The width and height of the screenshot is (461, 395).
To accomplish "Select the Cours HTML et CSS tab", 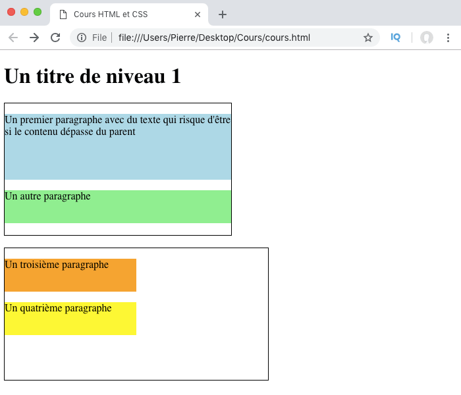I will click(x=129, y=14).
